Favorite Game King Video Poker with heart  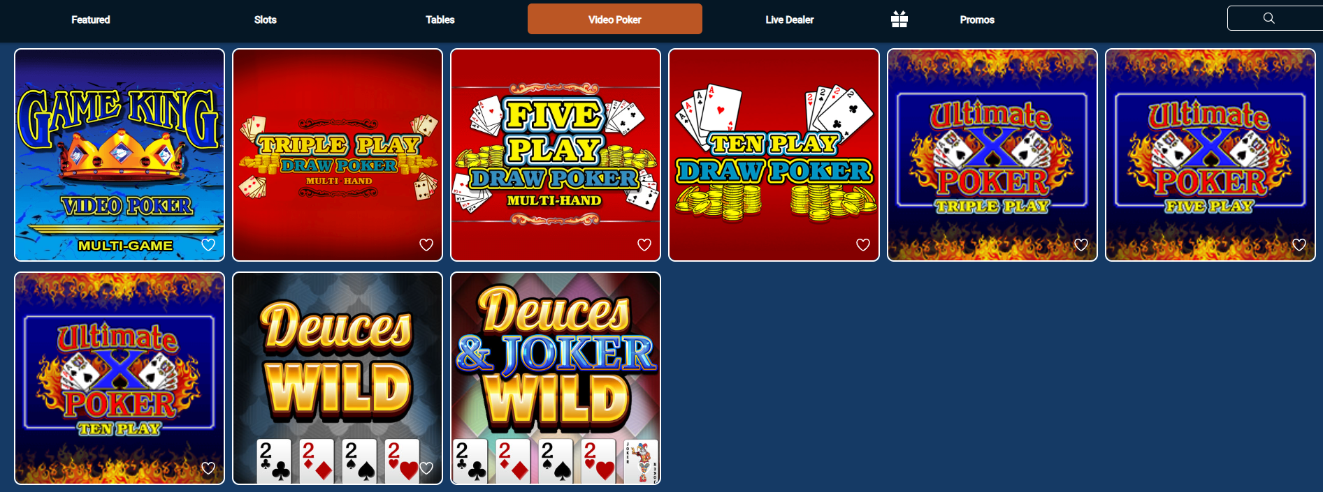tap(208, 245)
